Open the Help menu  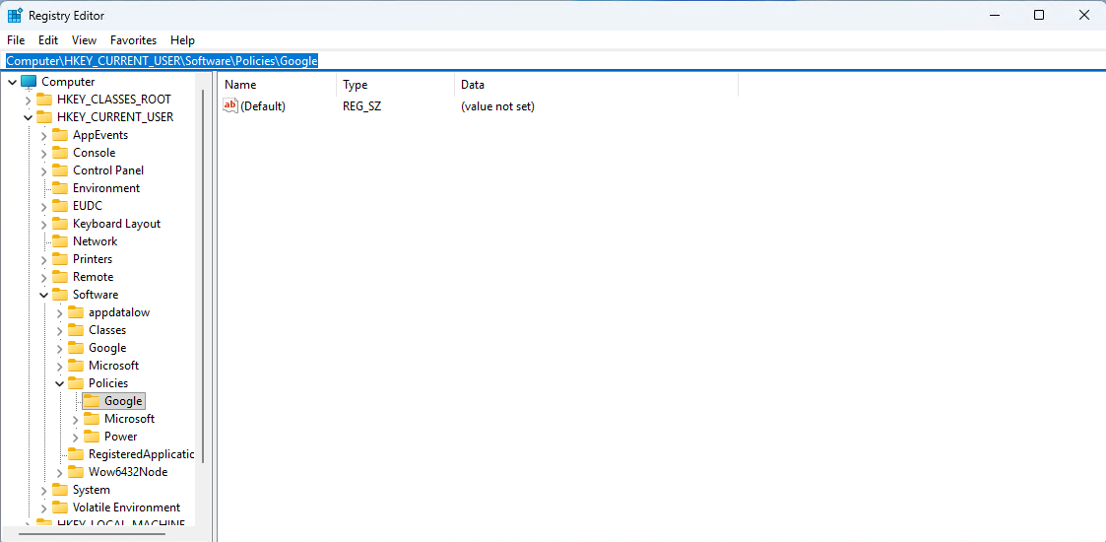182,40
